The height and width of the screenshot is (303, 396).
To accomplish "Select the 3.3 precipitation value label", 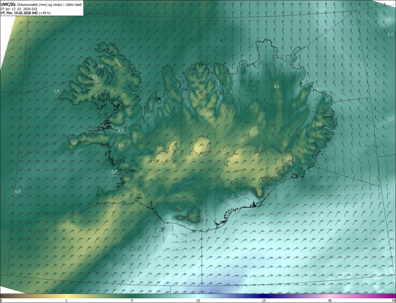I will [x=94, y=77].
